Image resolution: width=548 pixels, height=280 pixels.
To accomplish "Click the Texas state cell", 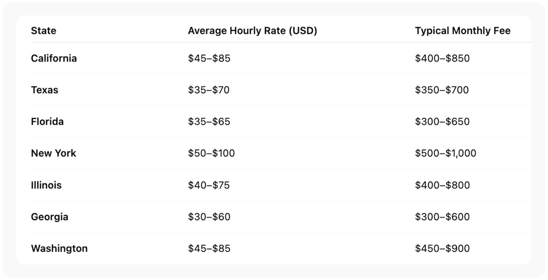I will tap(45, 90).
